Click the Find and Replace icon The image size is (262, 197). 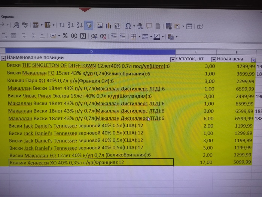point(16,25)
